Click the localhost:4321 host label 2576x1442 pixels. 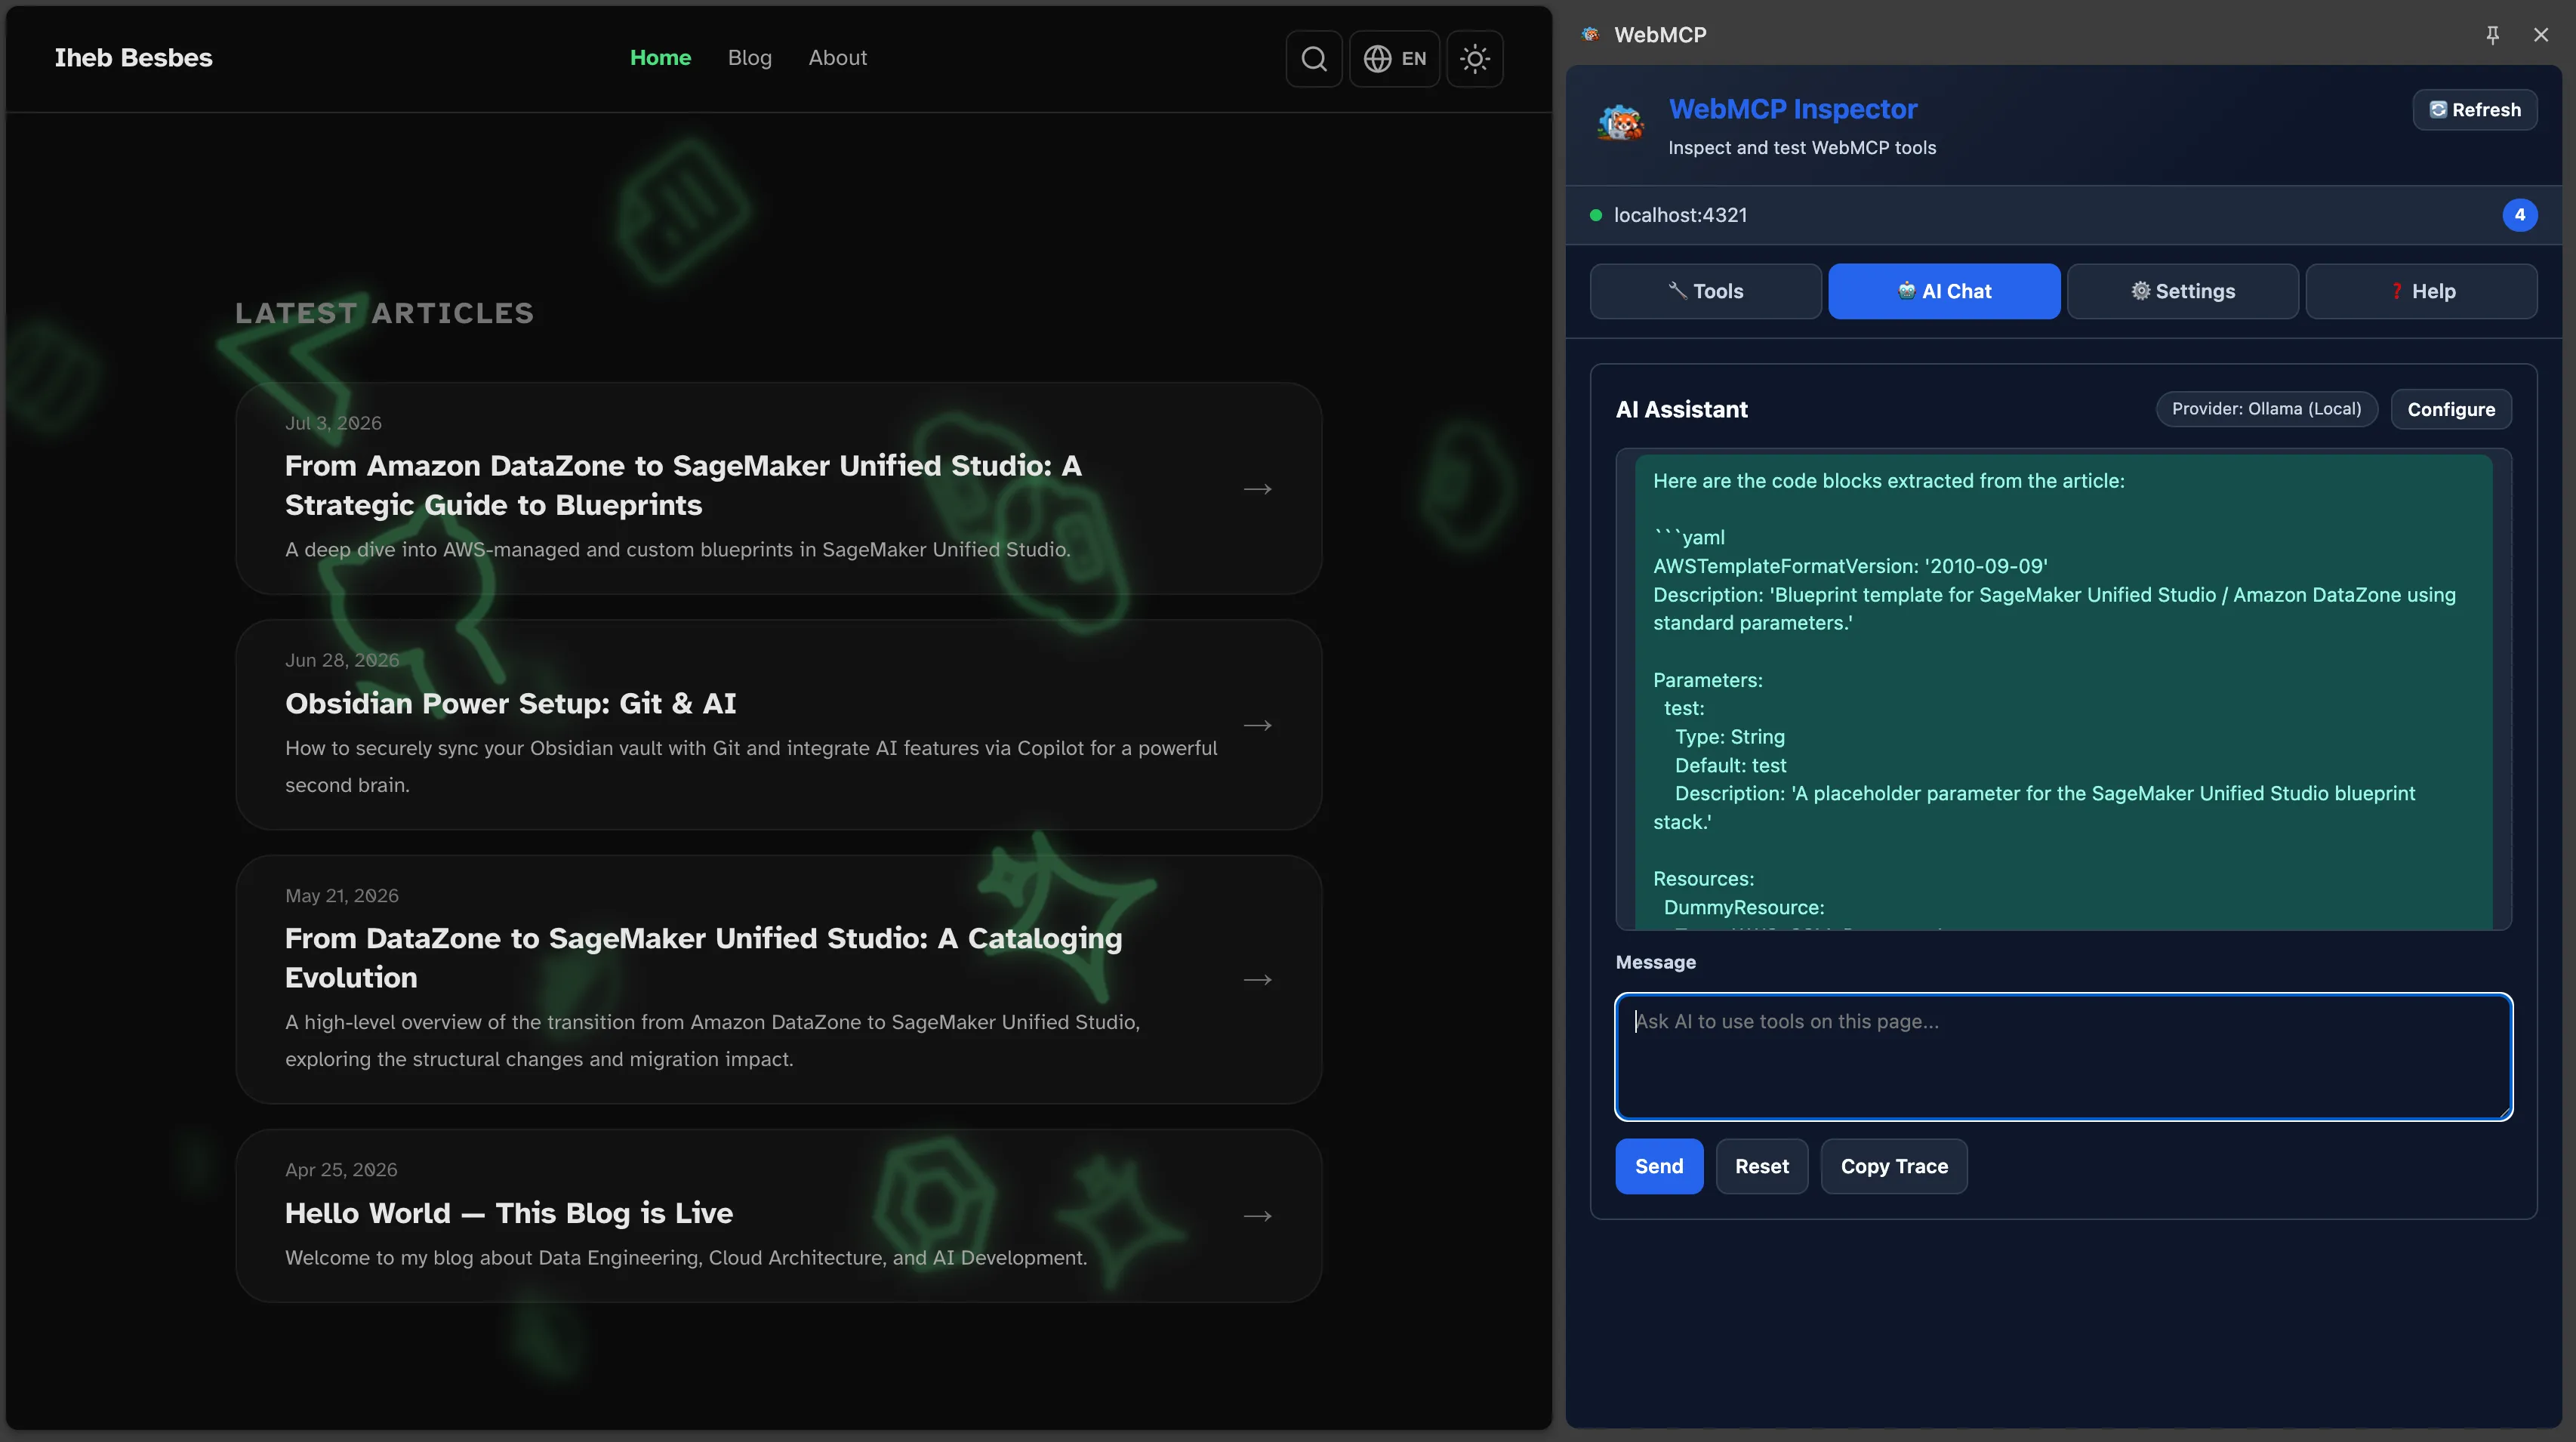[1680, 215]
